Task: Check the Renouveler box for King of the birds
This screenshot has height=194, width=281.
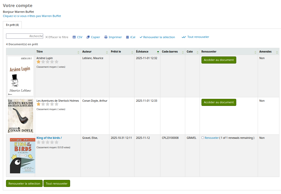Action: [x=203, y=138]
